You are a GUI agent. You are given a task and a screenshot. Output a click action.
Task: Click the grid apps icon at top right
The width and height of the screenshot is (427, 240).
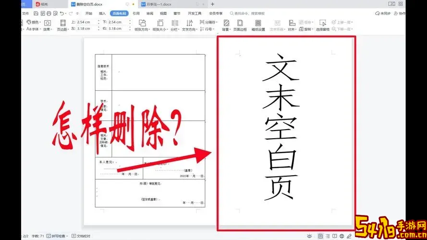pos(401,4)
